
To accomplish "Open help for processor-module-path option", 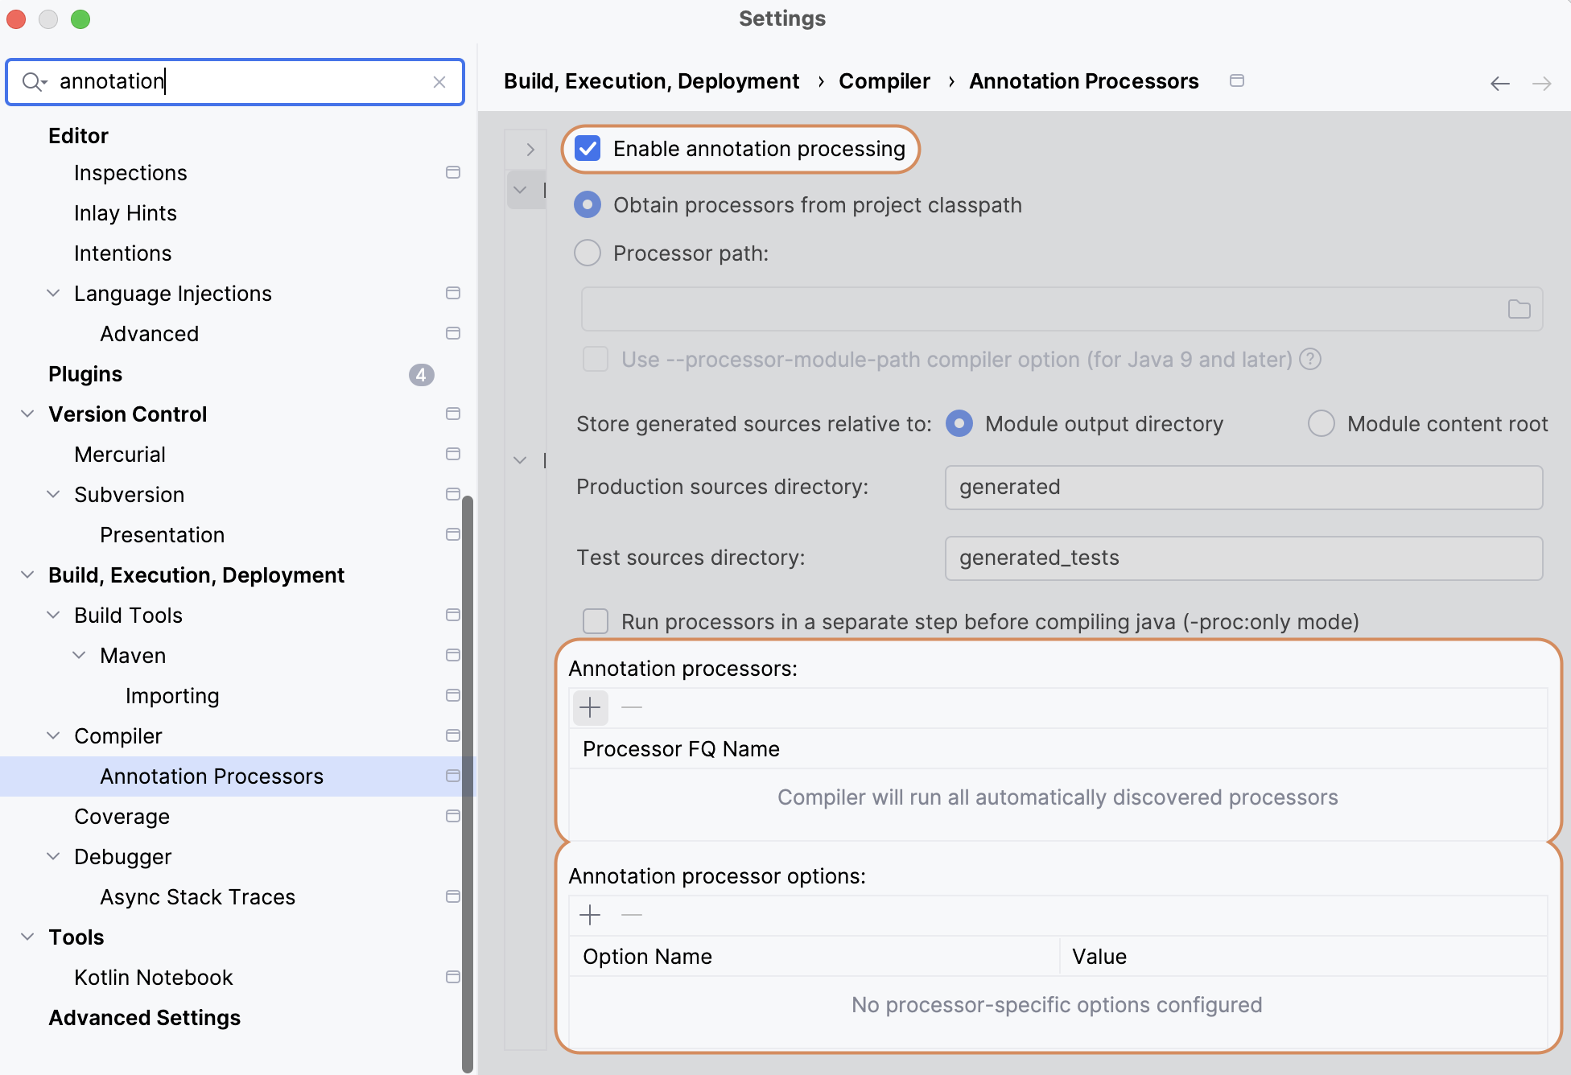I will coord(1310,360).
